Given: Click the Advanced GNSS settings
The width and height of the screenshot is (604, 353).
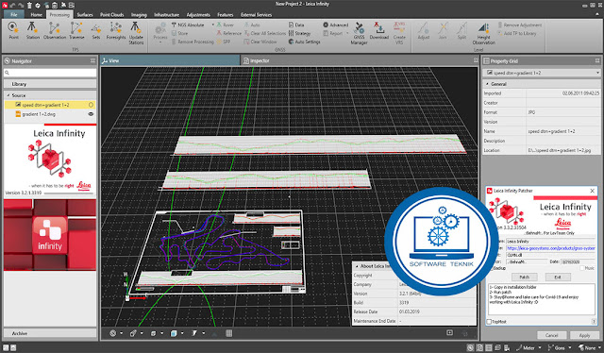Looking at the screenshot, I should (x=336, y=25).
